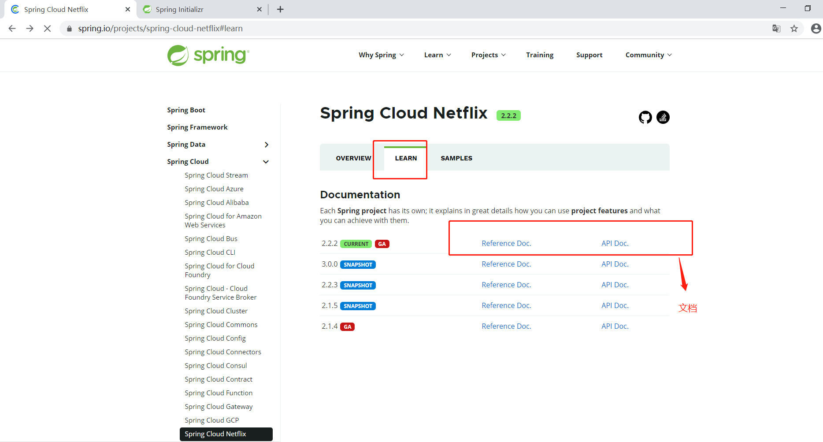
Task: Open Reference Doc. for version 2.1.4
Action: (x=506, y=326)
